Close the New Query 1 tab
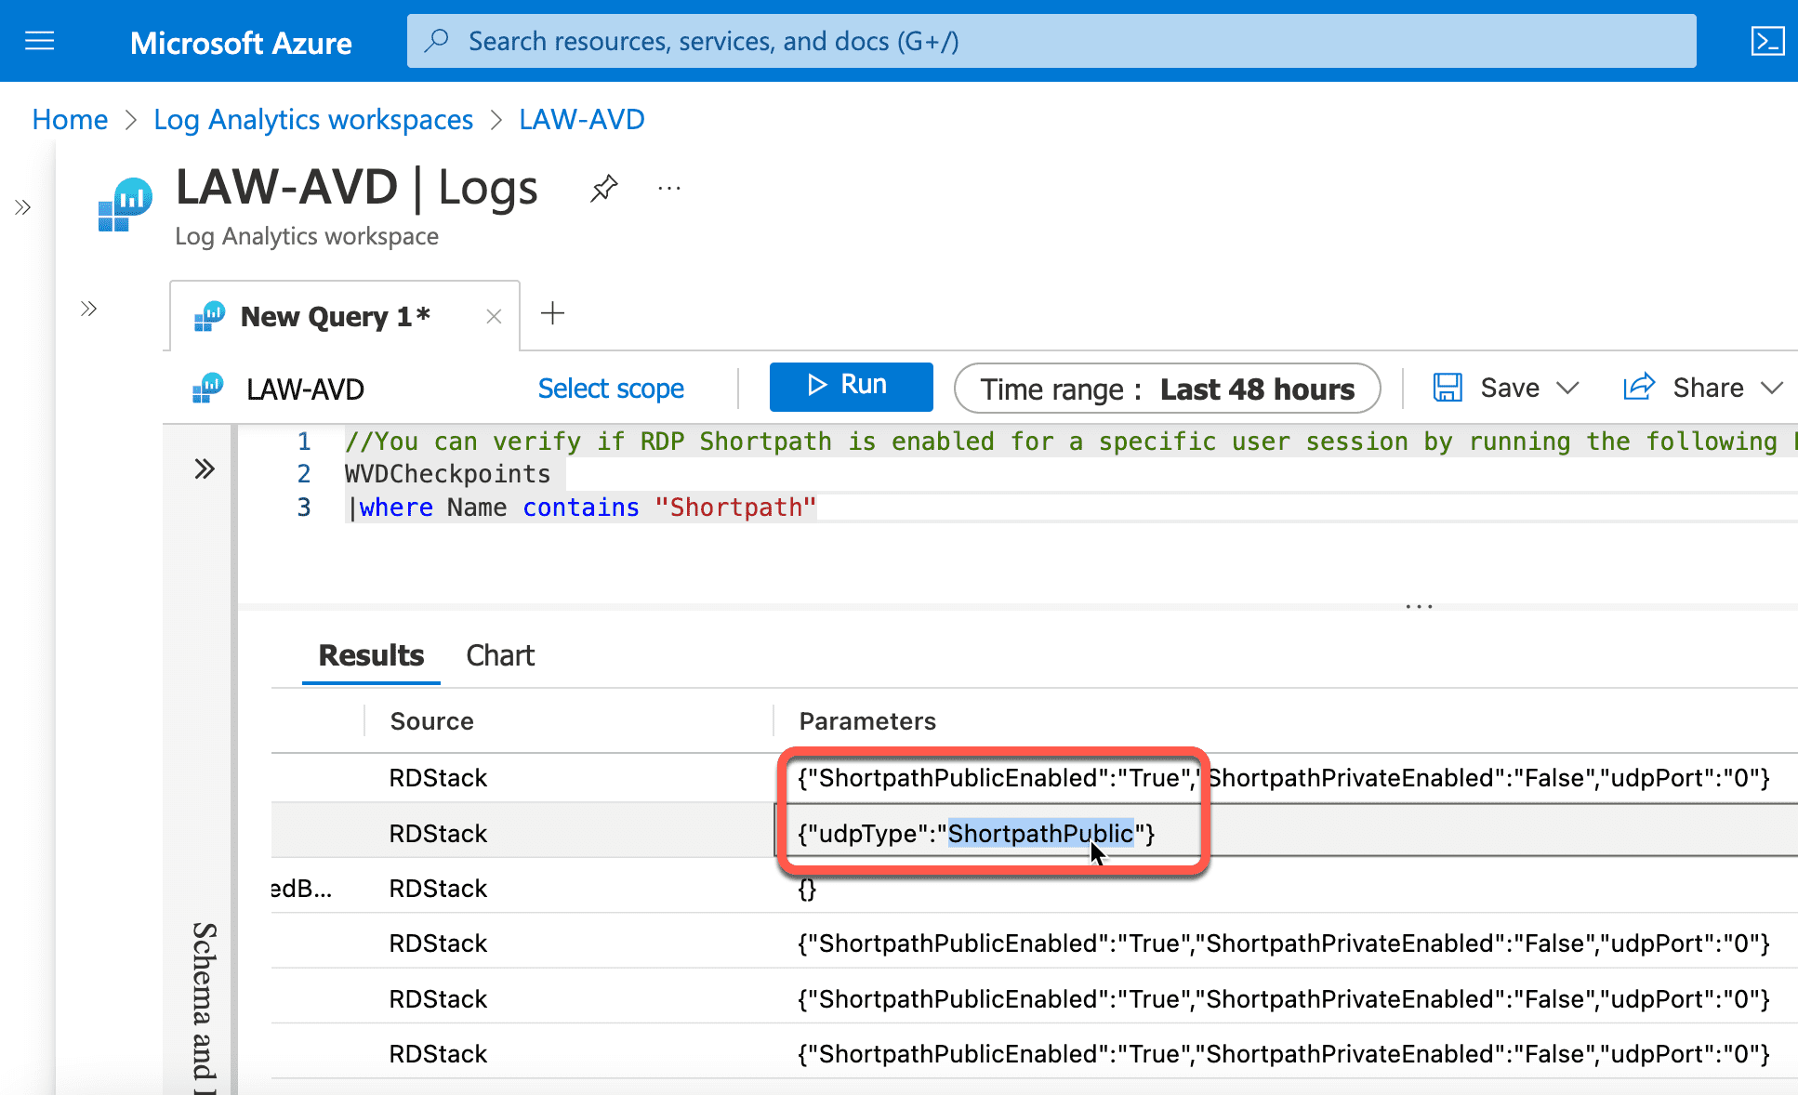Viewport: 1798px width, 1095px height. [x=494, y=317]
